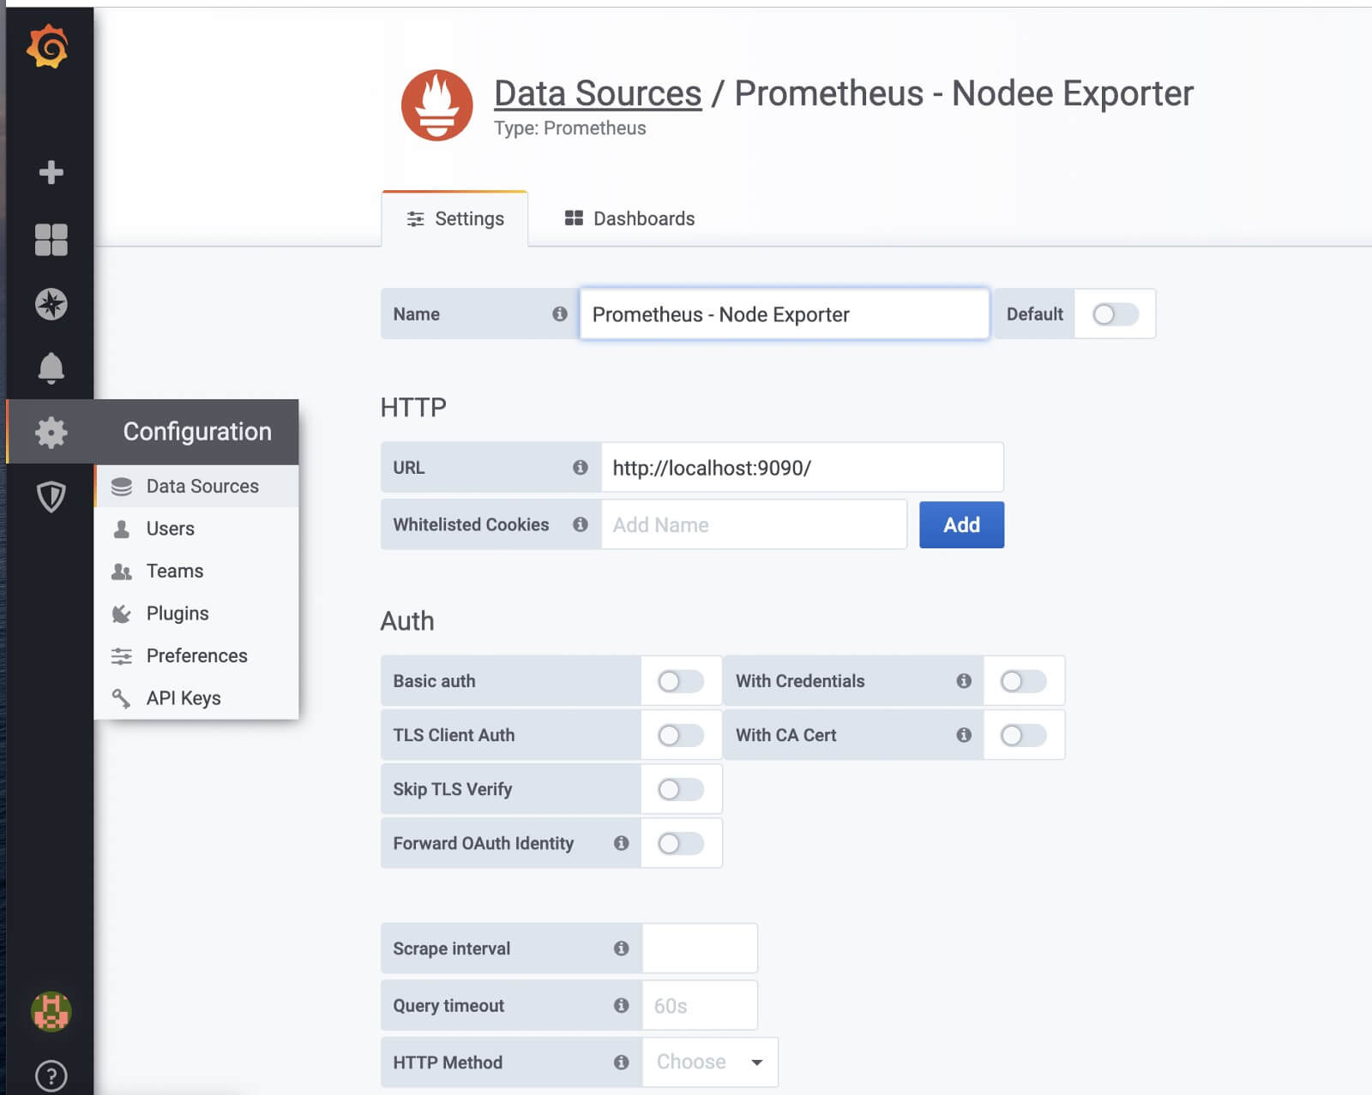Click inside the URL field
Image resolution: width=1372 pixels, height=1095 pixels.
pyautogui.click(x=803, y=467)
